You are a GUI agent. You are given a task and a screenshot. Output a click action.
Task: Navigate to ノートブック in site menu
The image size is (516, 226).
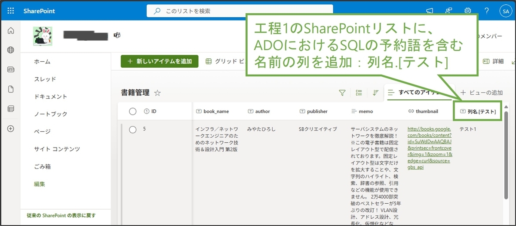(x=51, y=114)
